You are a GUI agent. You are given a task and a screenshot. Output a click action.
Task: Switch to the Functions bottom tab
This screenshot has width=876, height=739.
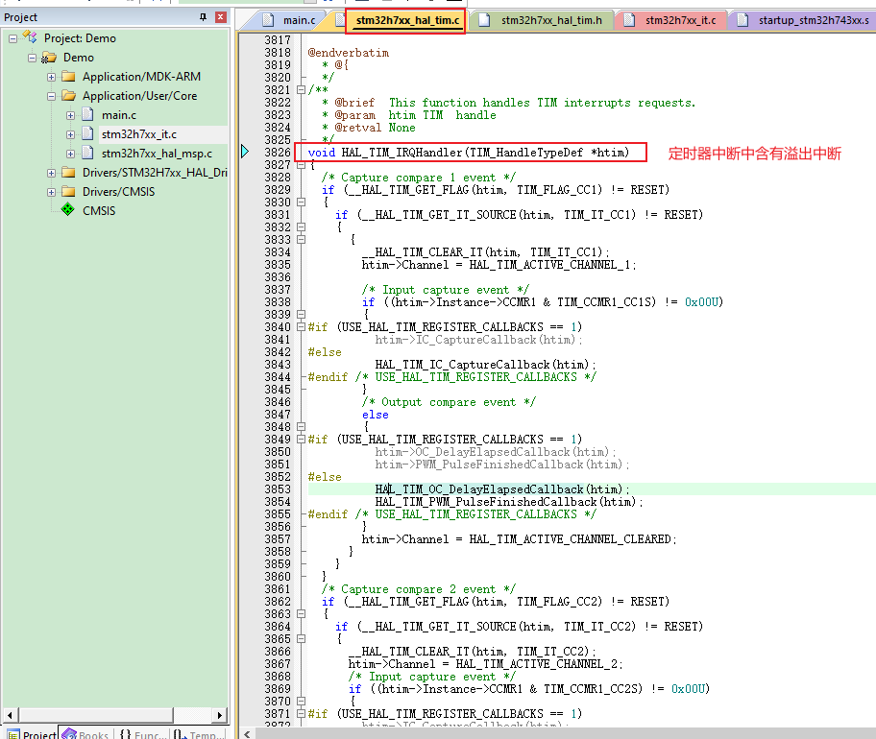pyautogui.click(x=142, y=733)
